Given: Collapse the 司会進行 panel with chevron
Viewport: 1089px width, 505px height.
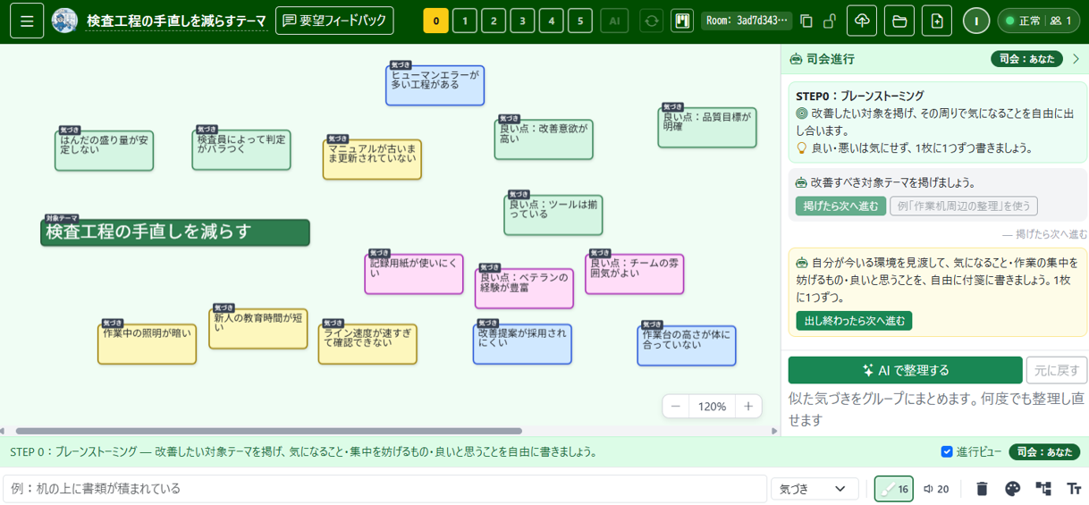Looking at the screenshot, I should coord(1076,59).
